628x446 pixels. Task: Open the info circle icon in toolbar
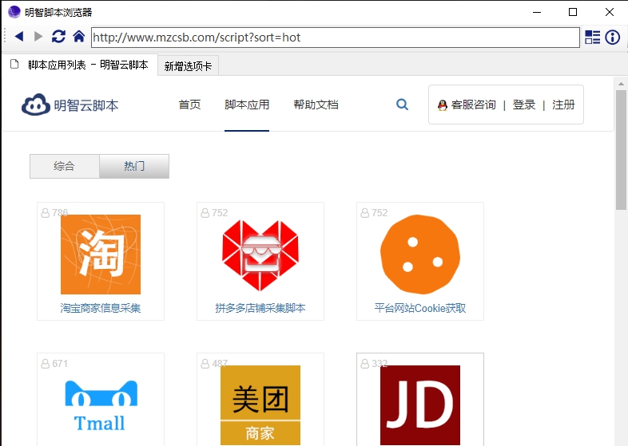tap(612, 37)
